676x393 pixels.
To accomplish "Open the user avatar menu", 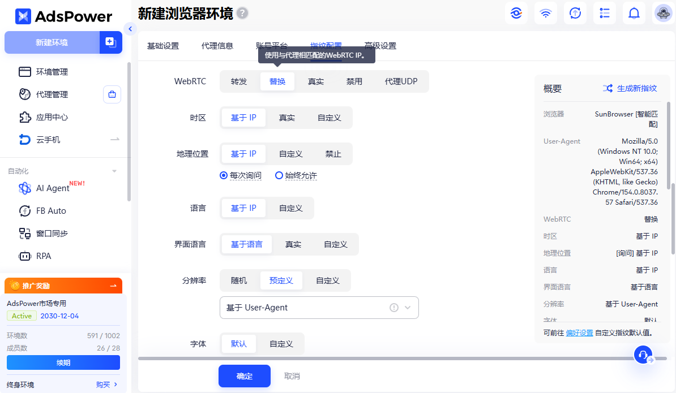I will 663,14.
